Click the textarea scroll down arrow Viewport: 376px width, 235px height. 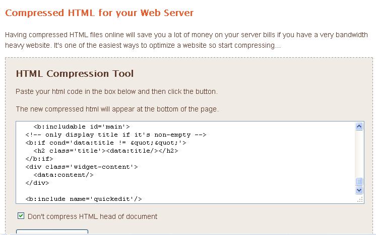pos(359,190)
